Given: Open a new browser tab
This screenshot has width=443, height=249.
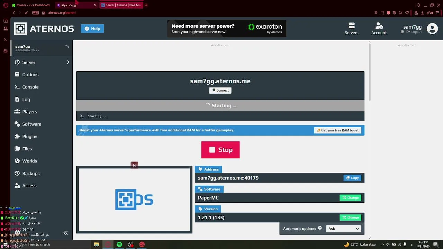Looking at the screenshot, I should coord(146,5).
